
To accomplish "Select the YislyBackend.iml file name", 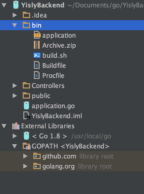I will (57, 116).
